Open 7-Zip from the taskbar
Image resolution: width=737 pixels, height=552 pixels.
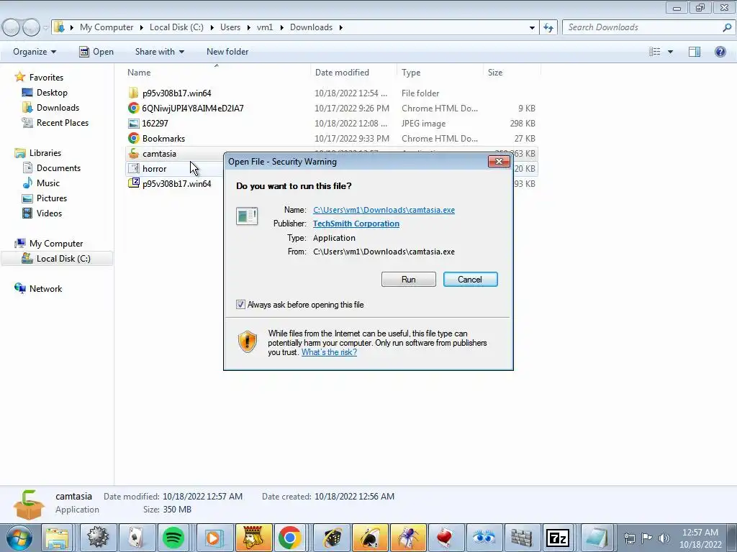[x=558, y=538]
